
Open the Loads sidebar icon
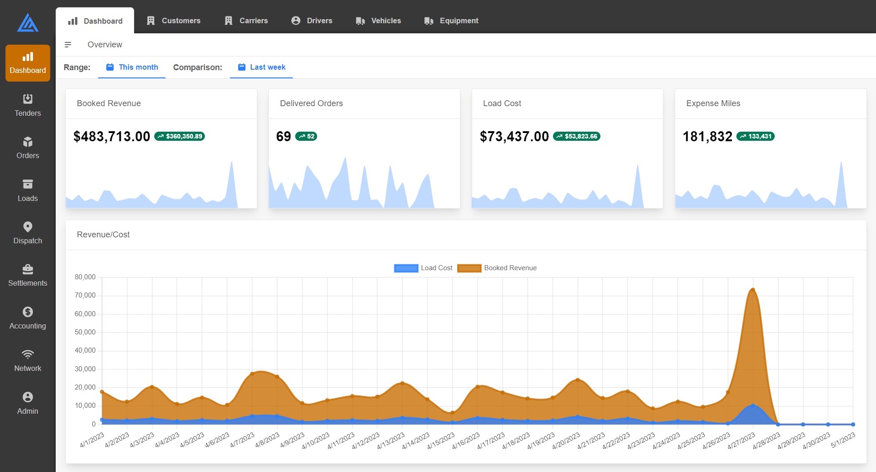[28, 184]
